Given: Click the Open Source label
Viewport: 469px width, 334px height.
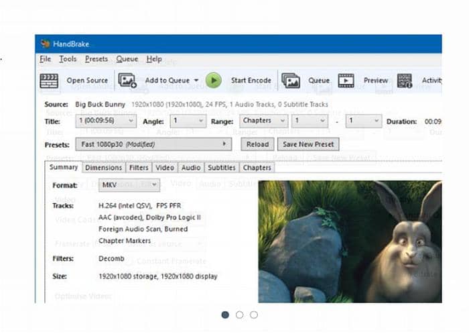Looking at the screenshot, I should click(x=87, y=80).
